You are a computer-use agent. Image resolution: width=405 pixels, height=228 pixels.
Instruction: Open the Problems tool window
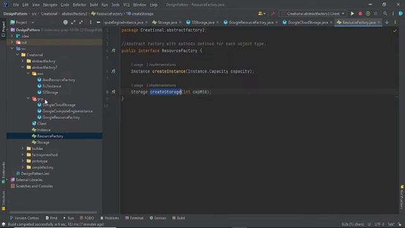pos(109,218)
